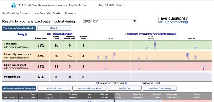The width and height of the screenshot is (214, 102).
Task: Click the N/A breakdown value
Action: click(41, 77)
